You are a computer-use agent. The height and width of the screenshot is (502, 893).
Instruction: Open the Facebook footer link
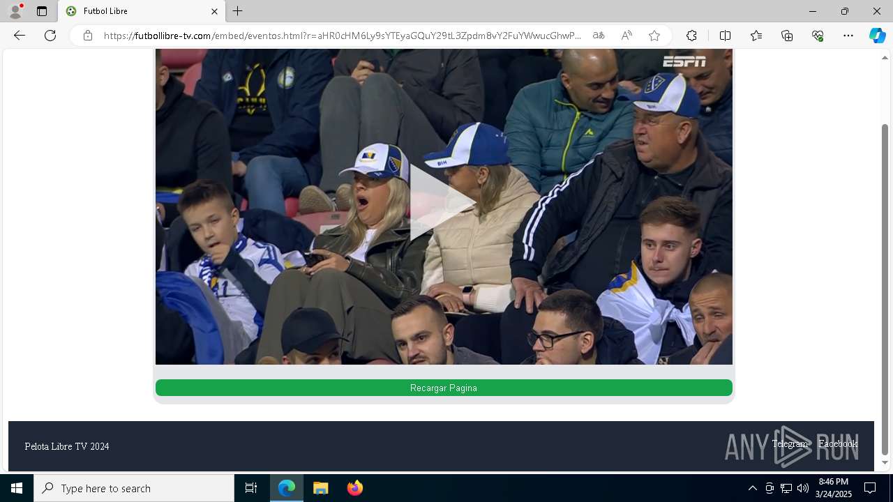(x=838, y=443)
